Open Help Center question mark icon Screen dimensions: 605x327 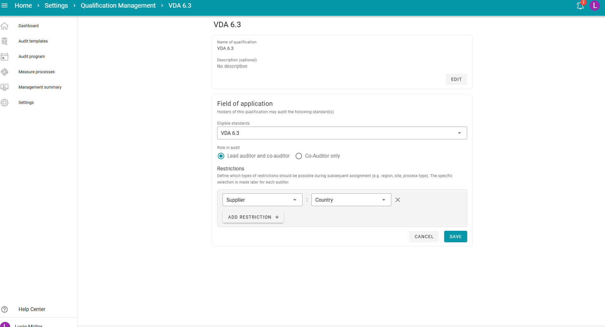pos(5,309)
